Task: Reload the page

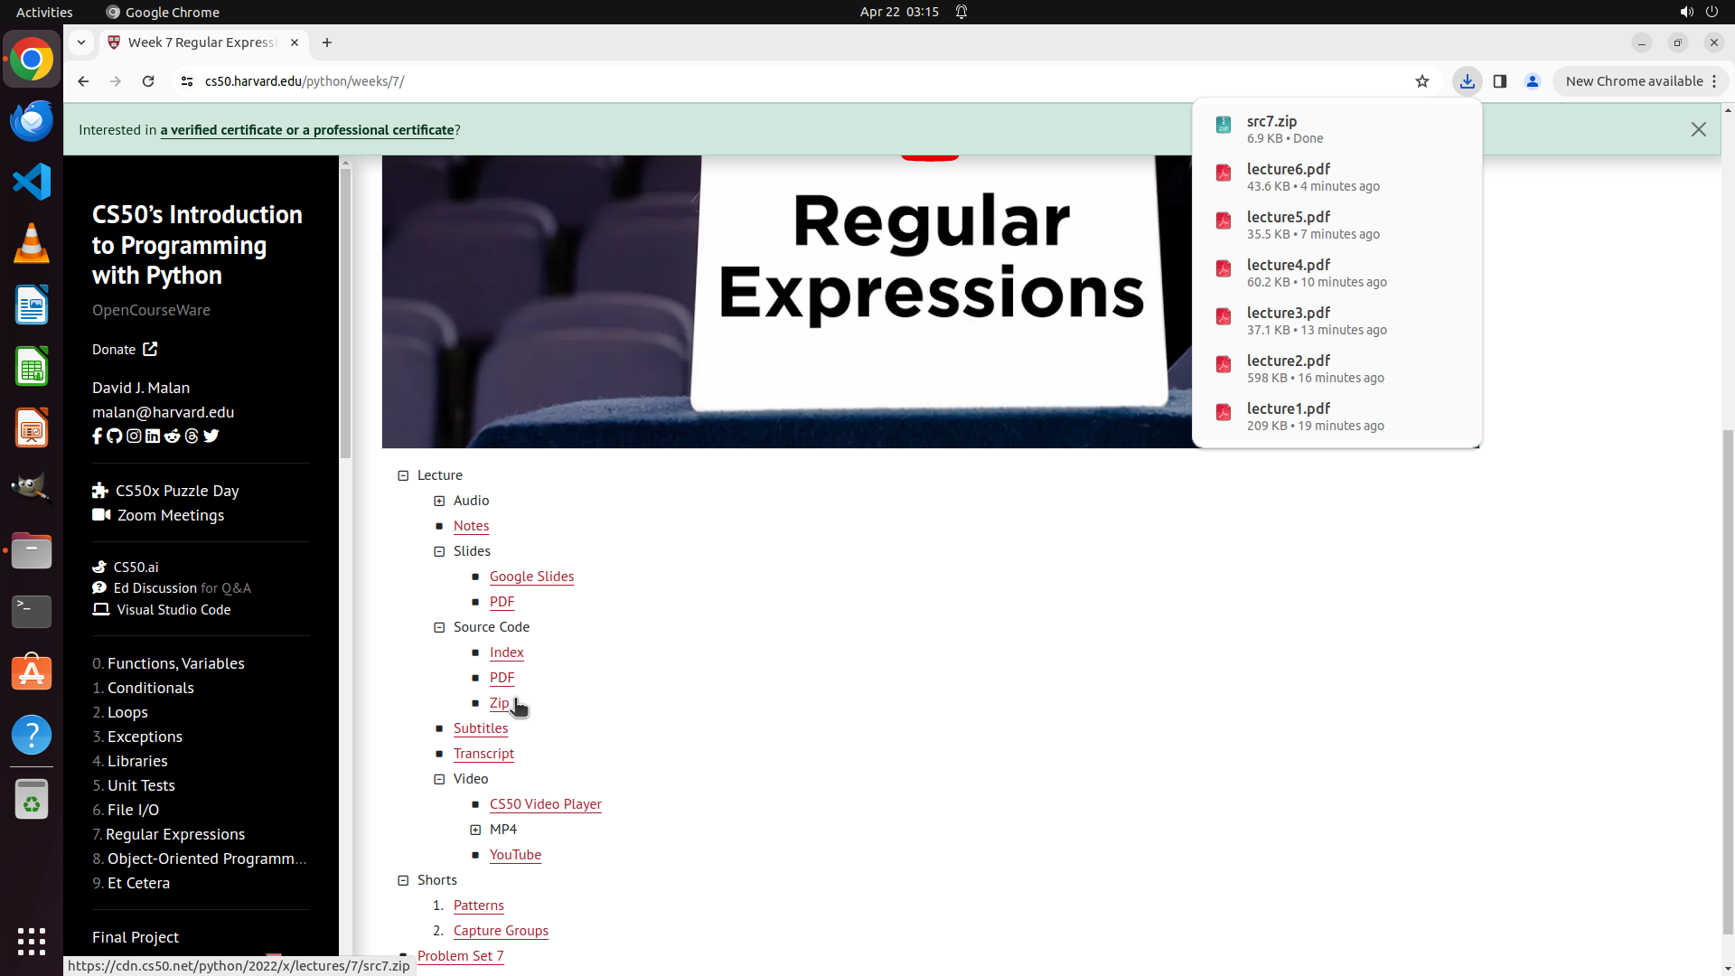Action: click(148, 81)
